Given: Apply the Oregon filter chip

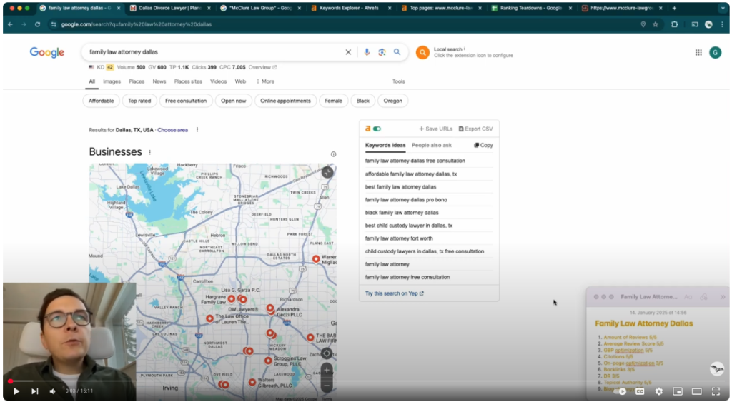Looking at the screenshot, I should (x=392, y=101).
